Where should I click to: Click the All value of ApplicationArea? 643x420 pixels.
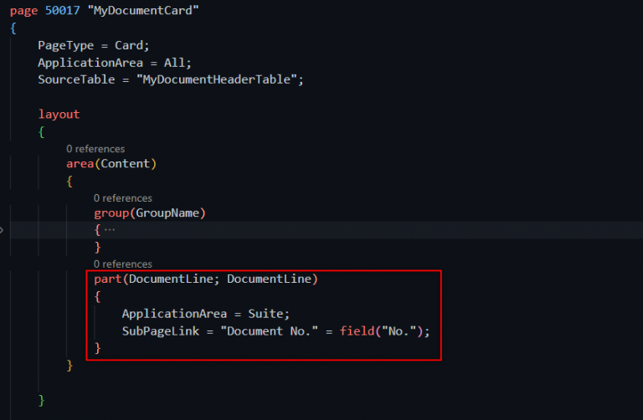[x=177, y=63]
